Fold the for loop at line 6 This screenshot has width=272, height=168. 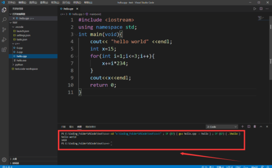(x=75, y=56)
